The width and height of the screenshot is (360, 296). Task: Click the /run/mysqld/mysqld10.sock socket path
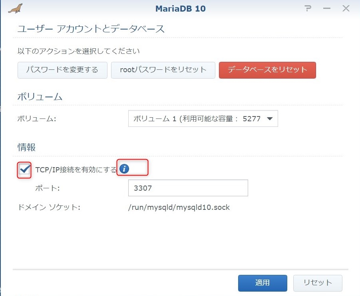[179, 207]
